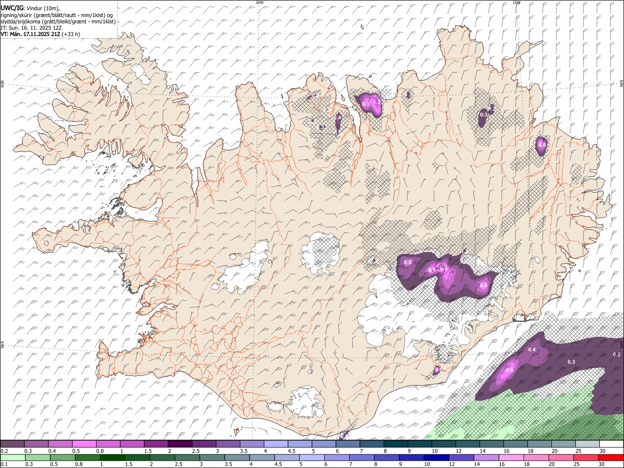Pick the darkest green 1 swatch, lower legend row
Screen dimensions: 624x468
tap(113, 457)
